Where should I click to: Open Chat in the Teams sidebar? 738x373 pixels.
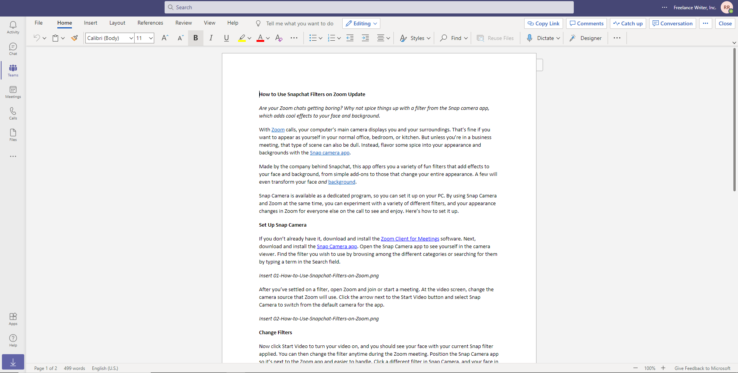13,49
